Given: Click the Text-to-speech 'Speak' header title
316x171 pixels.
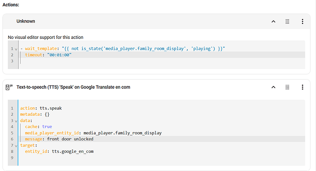Looking at the screenshot, I should click(x=73, y=87).
